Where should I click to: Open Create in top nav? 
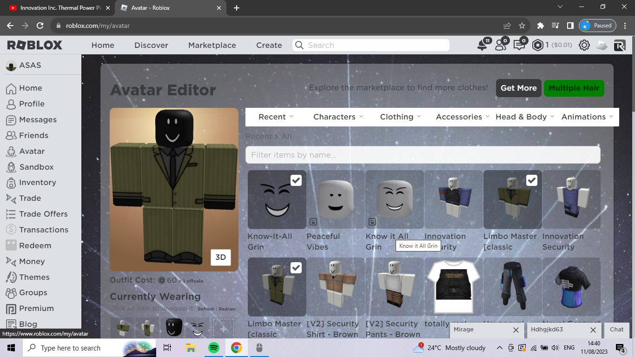pos(269,45)
